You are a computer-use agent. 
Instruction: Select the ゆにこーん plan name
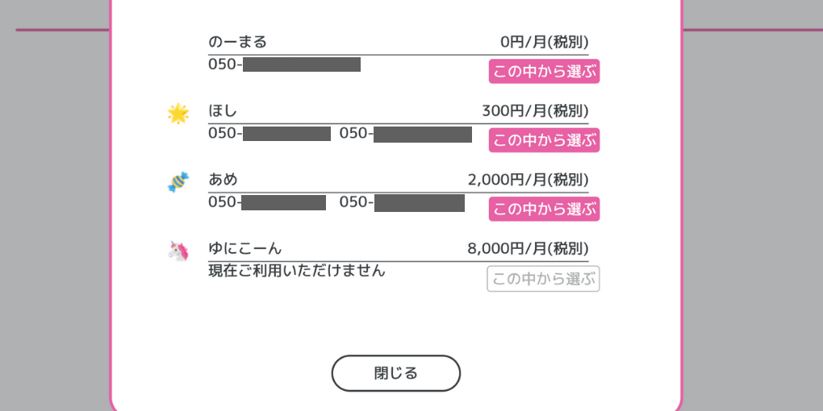click(x=245, y=248)
